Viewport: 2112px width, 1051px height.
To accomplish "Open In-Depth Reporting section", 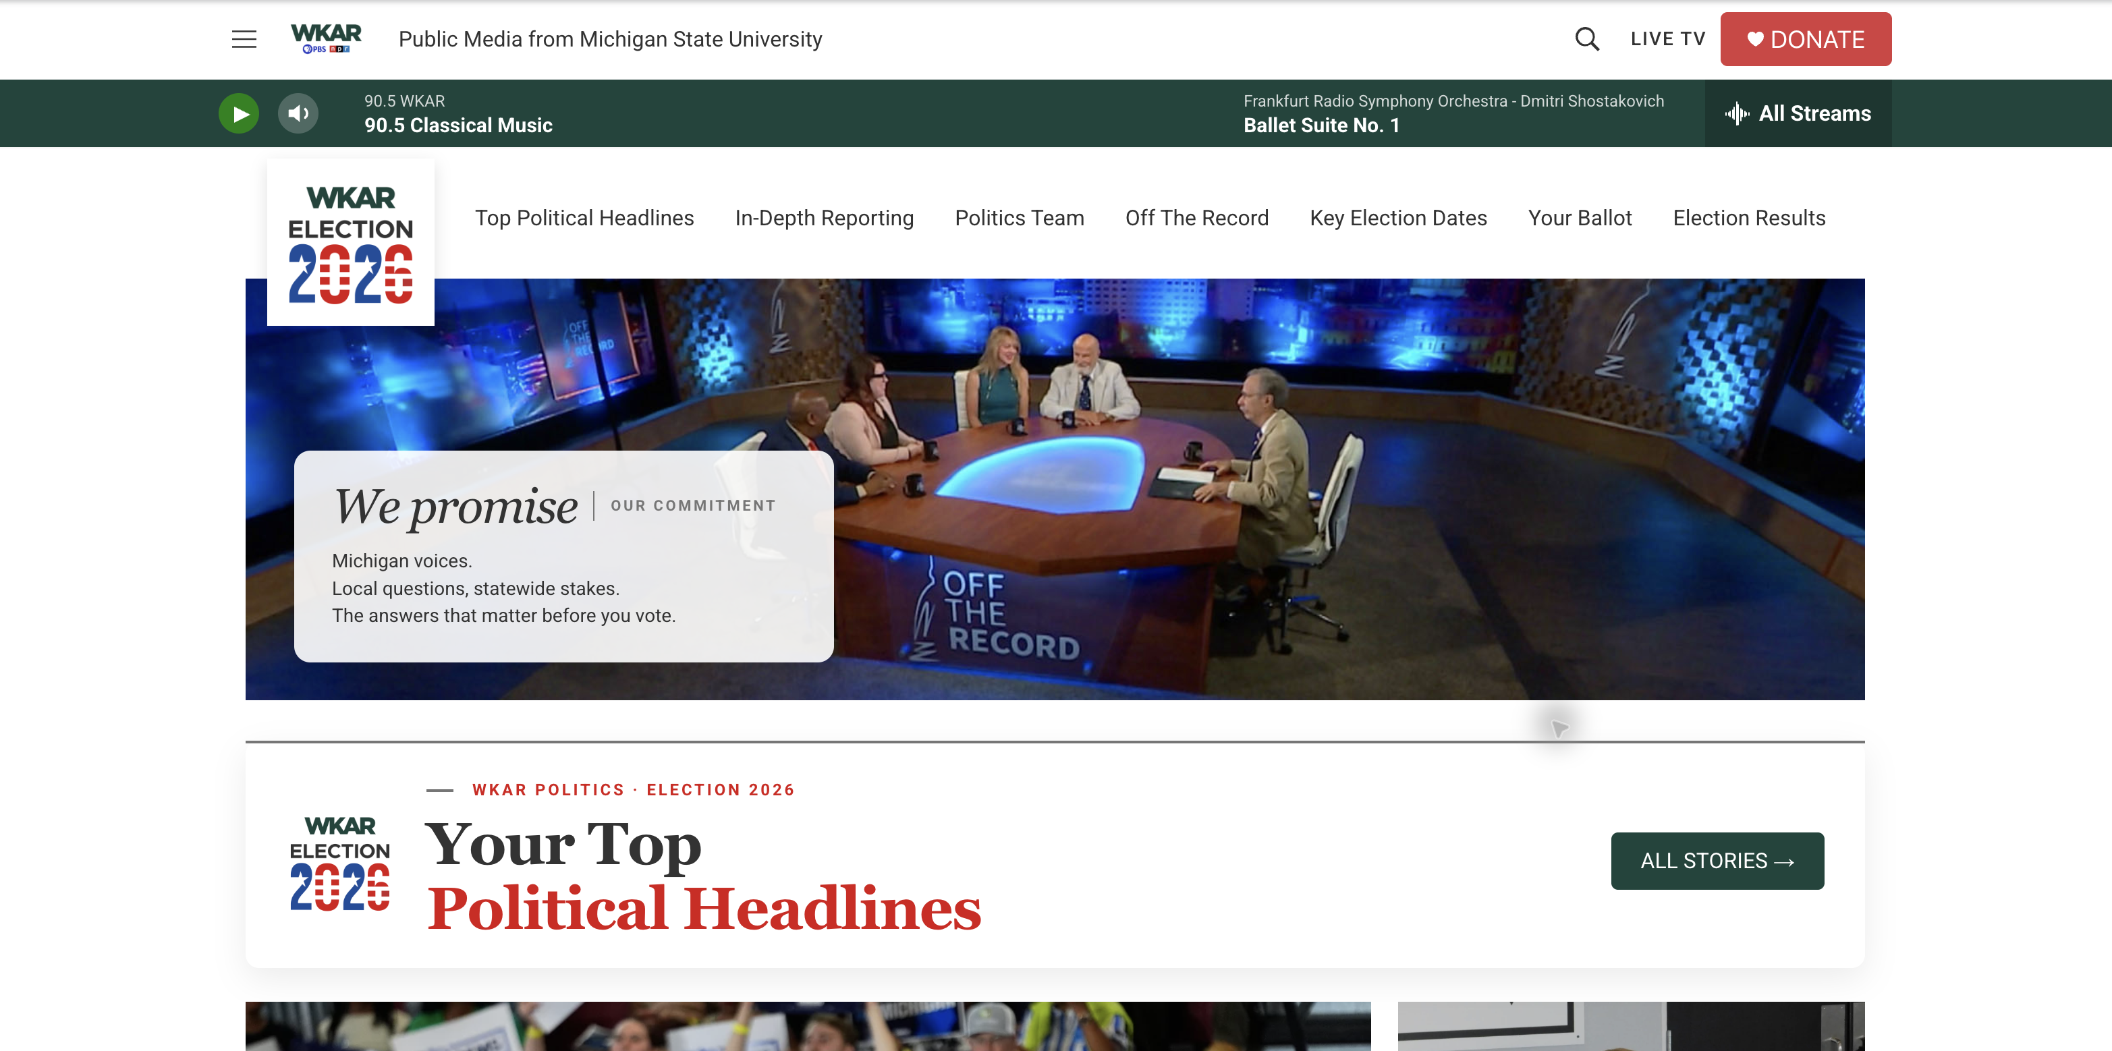I will [x=824, y=218].
